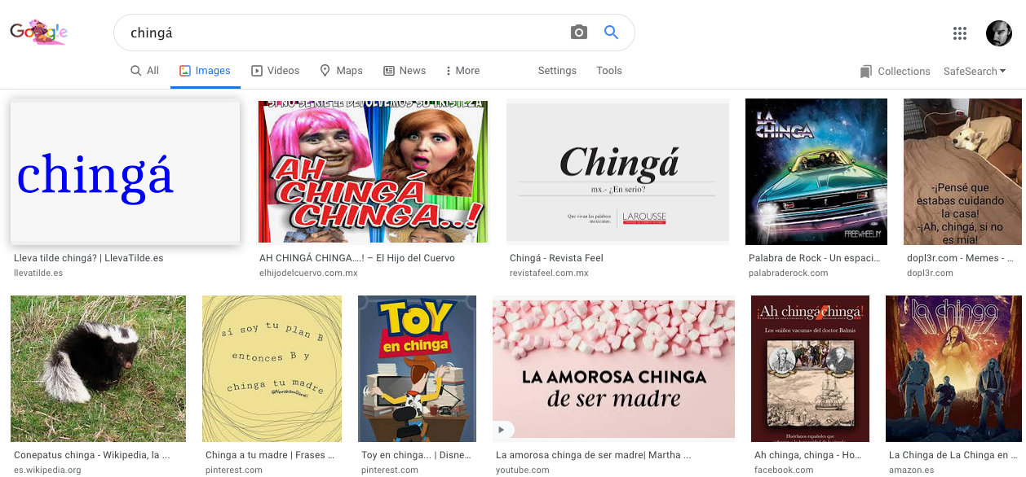This screenshot has height=477, width=1026.
Task: Click the video play icon on La amorosa chinga
Action: click(x=503, y=430)
